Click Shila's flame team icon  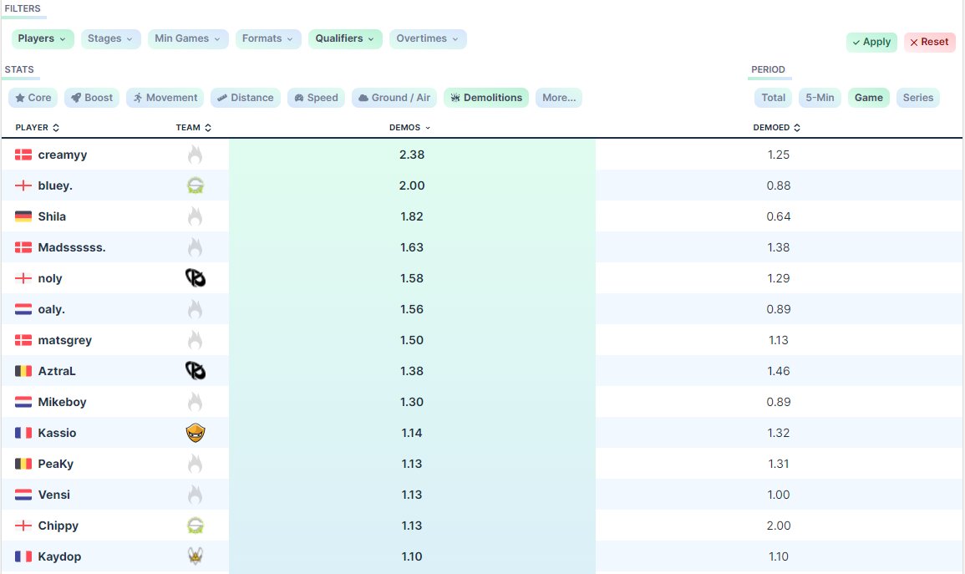pos(196,216)
